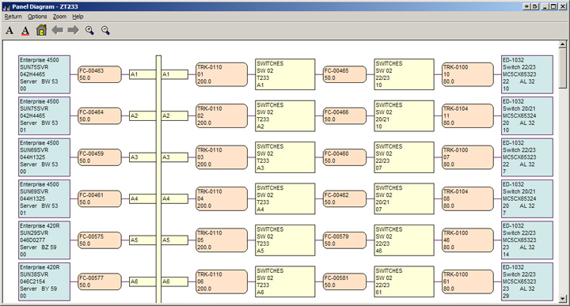Select the ED-1032 Switch 22/23 port 14 box

coord(527,240)
